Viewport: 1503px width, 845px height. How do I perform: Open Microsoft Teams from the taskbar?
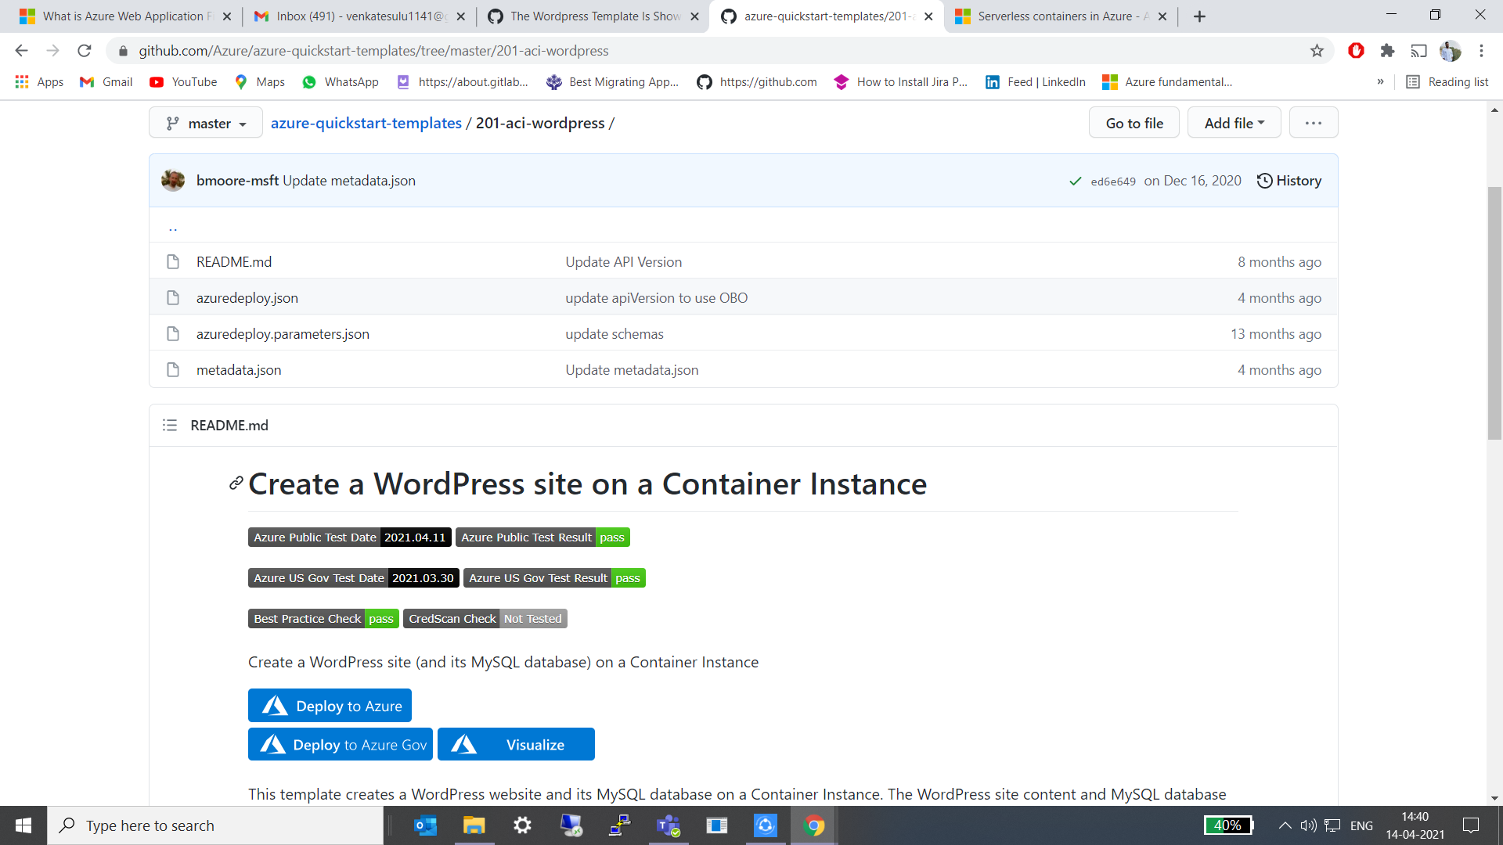pyautogui.click(x=668, y=825)
